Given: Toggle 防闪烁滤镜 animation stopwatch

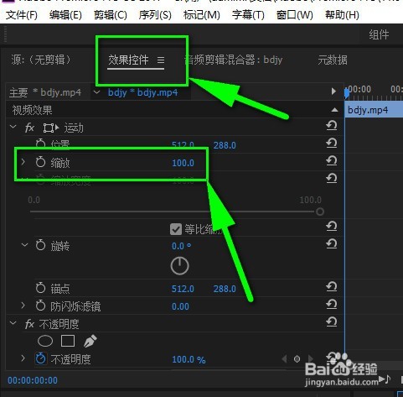Looking at the screenshot, I should pos(40,306).
